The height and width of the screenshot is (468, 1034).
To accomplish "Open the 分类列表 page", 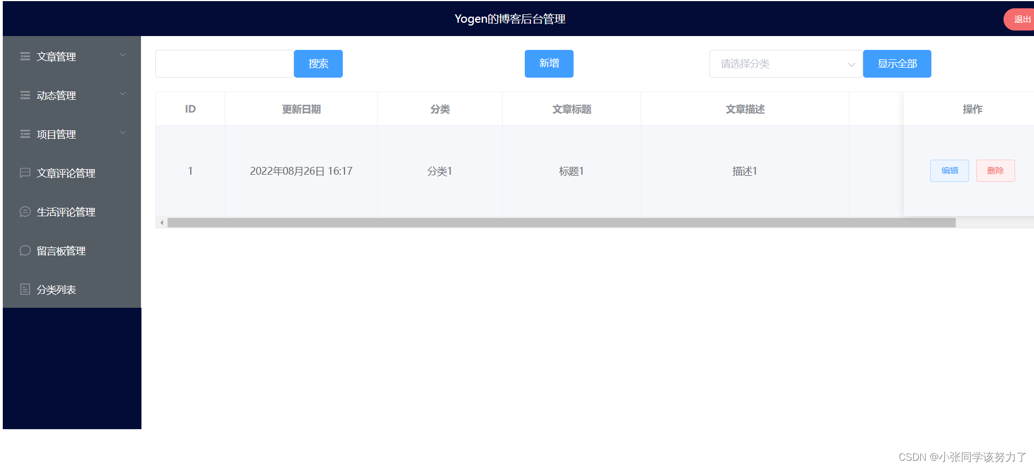I will pos(72,289).
